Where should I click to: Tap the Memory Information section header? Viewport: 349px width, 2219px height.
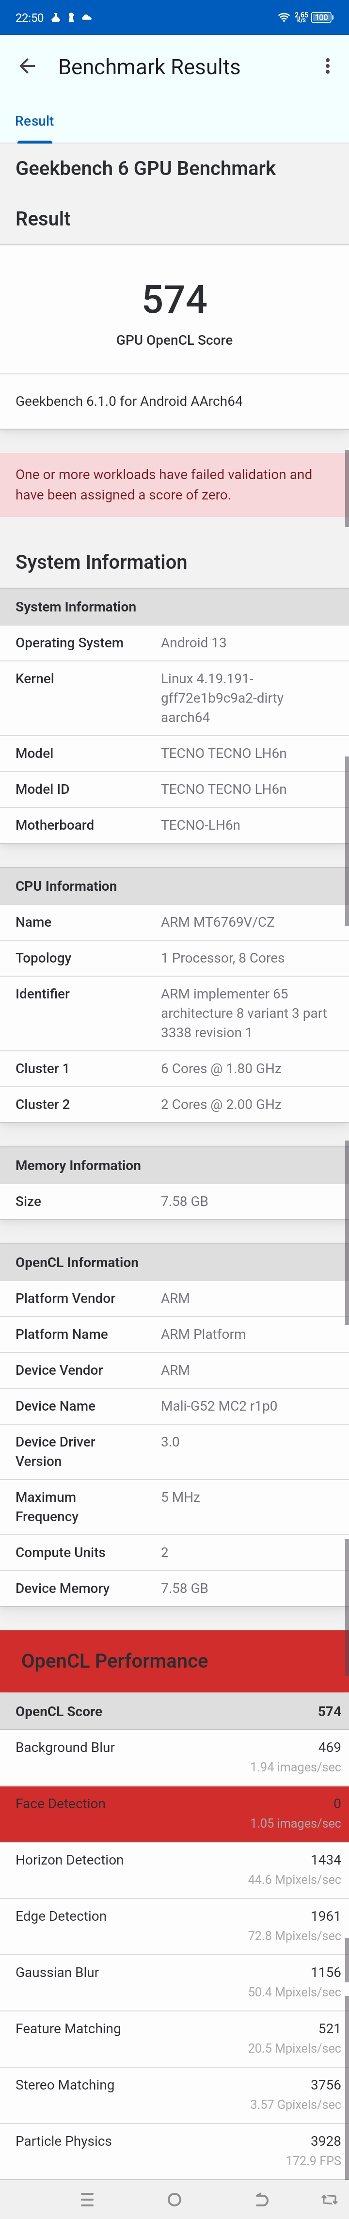(174, 1165)
